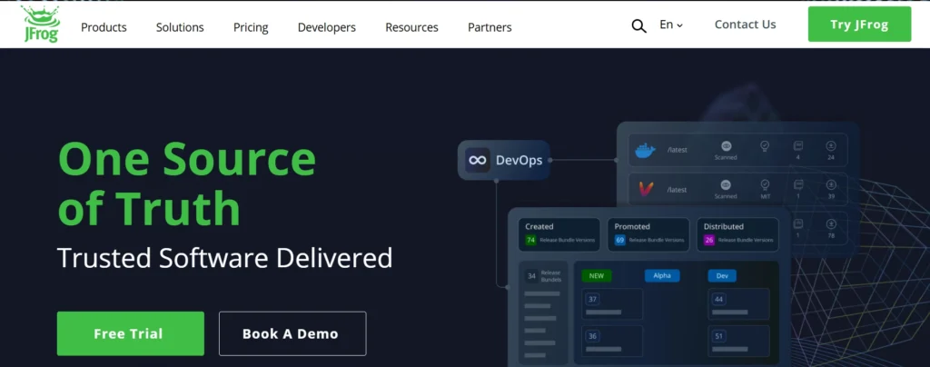The width and height of the screenshot is (930, 367).
Task: Click the DevOps label badge
Action: pyautogui.click(x=504, y=160)
